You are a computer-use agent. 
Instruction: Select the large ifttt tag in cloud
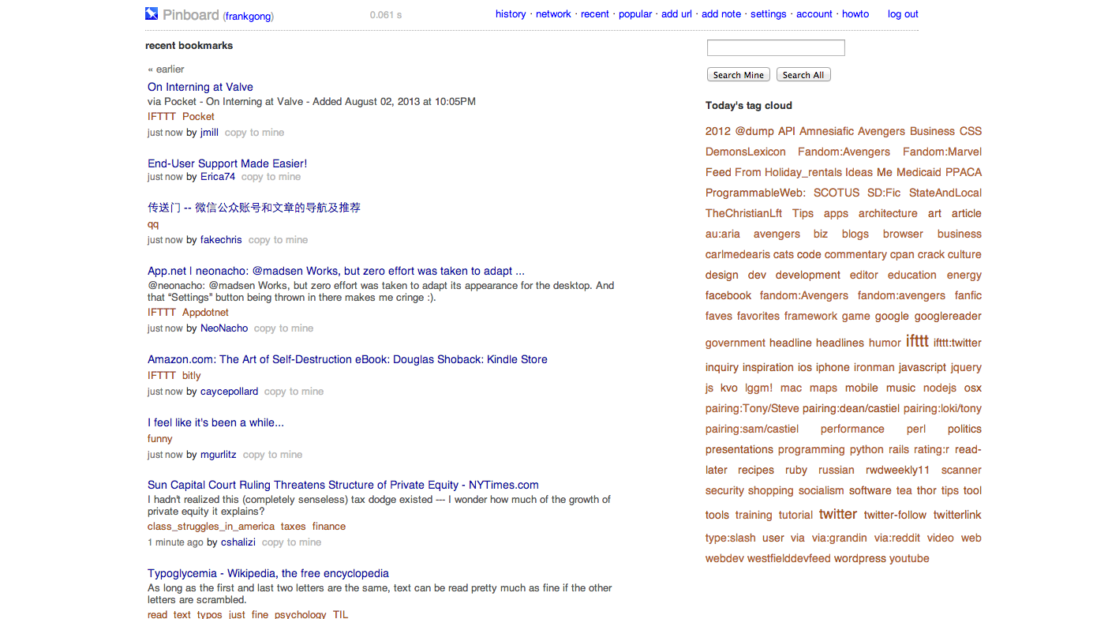[917, 341]
